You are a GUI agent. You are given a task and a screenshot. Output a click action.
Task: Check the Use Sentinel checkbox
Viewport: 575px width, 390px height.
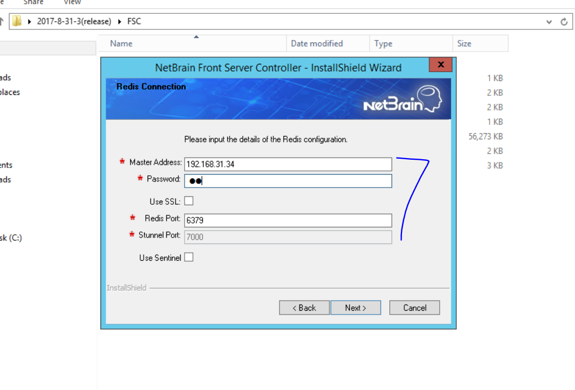click(189, 257)
